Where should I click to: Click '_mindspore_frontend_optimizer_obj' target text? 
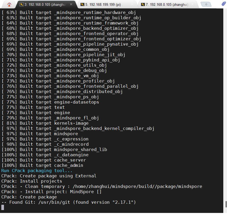[98, 39]
